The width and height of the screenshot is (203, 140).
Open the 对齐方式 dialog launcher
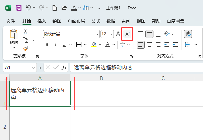[x=200, y=57]
